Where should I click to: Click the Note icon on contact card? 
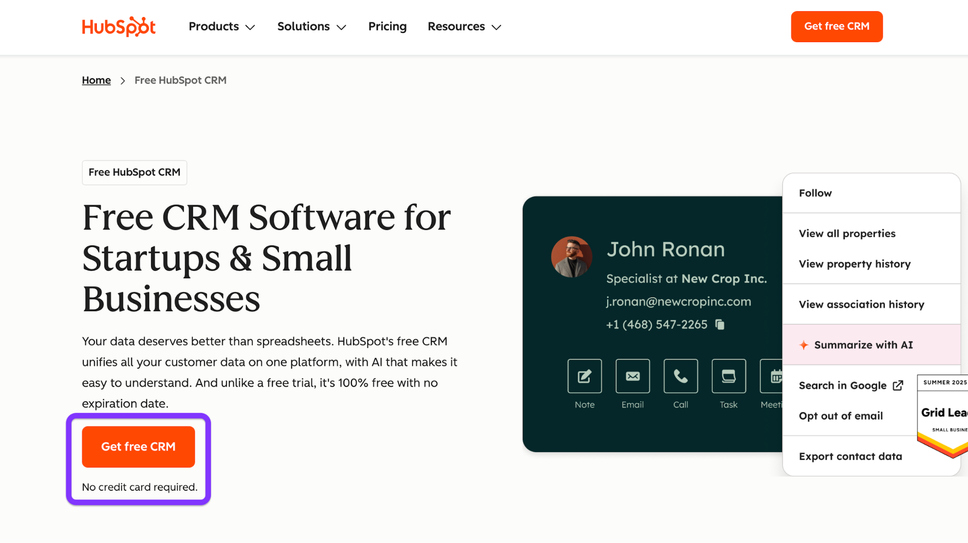tap(584, 376)
